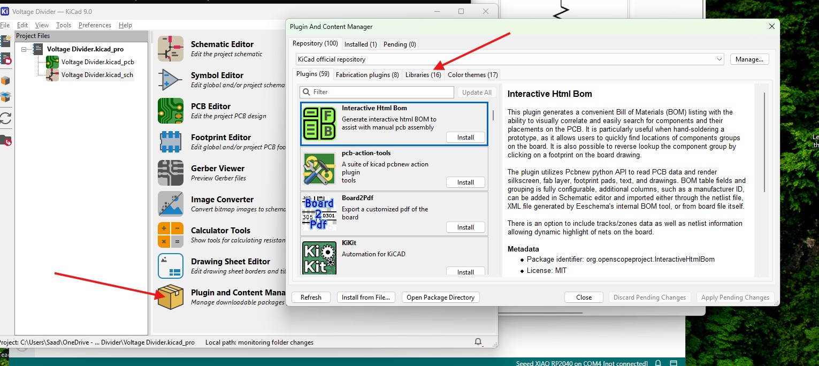Select Voltage Divider.kicad_pro project root

point(85,49)
